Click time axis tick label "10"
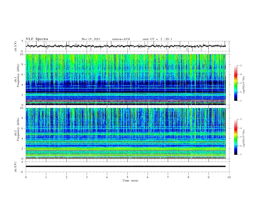The width and height of the screenshot is (258, 199). tap(229, 177)
